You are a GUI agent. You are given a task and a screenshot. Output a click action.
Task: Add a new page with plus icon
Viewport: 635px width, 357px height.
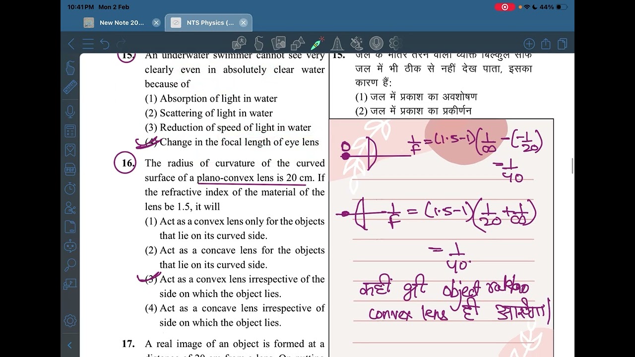click(529, 44)
